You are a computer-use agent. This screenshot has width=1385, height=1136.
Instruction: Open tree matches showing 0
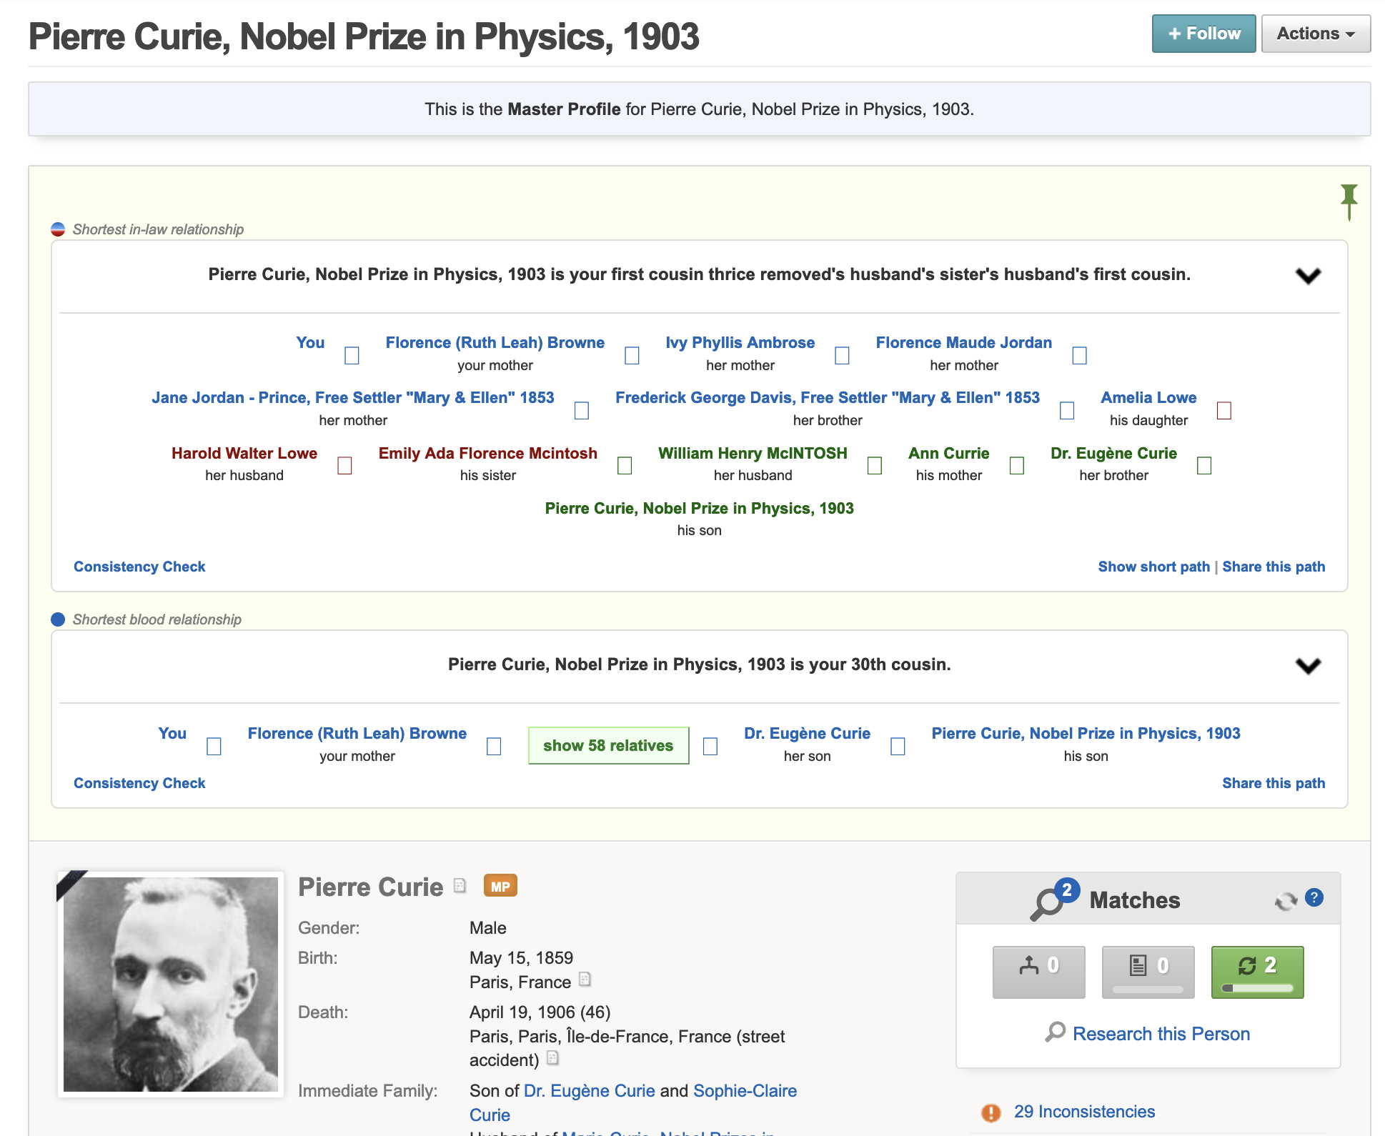[1038, 972]
